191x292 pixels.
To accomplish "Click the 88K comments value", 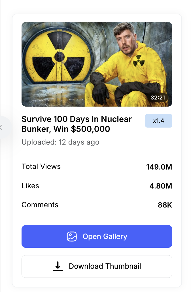I will point(165,205).
